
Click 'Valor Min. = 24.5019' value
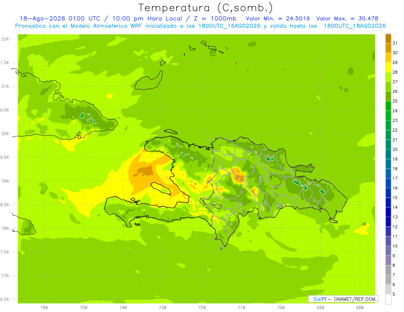(x=278, y=19)
